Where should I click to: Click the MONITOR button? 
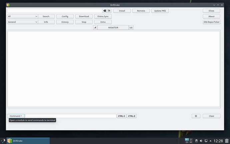pyautogui.click(x=113, y=27)
